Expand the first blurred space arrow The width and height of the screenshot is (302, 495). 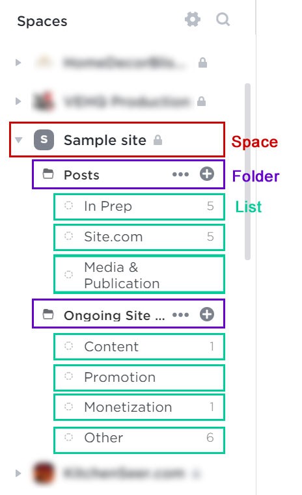pyautogui.click(x=18, y=62)
